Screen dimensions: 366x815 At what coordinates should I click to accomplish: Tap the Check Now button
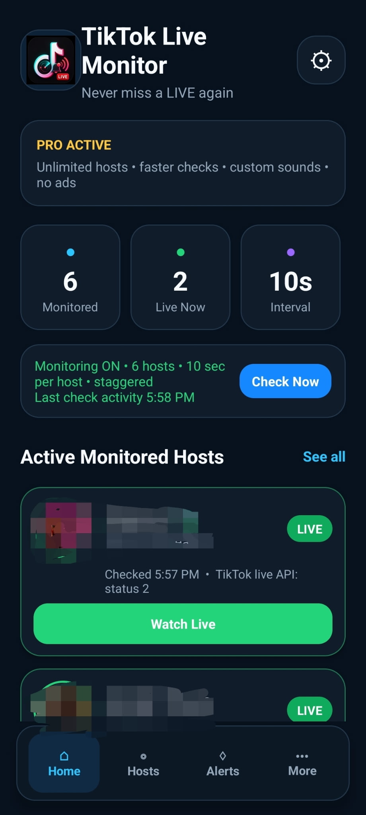tap(285, 381)
